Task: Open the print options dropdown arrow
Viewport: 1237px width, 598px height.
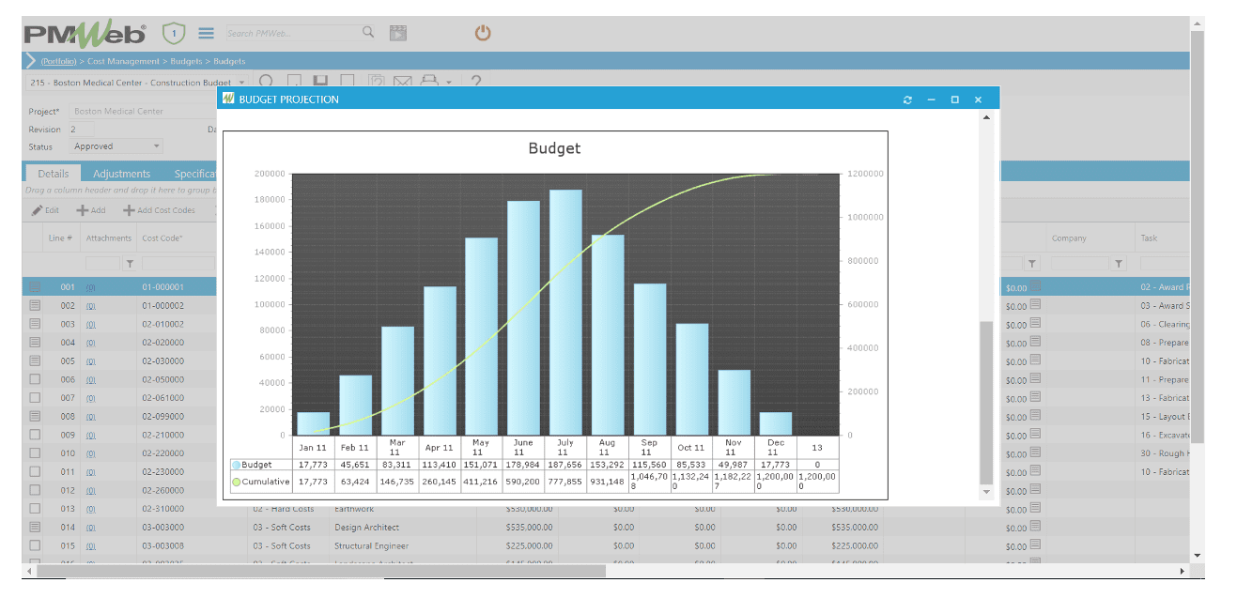Action: coord(448,84)
